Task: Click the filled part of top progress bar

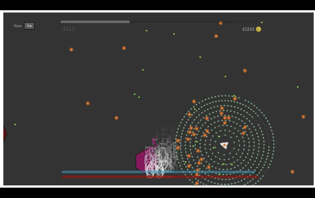Action: pyautogui.click(x=95, y=22)
